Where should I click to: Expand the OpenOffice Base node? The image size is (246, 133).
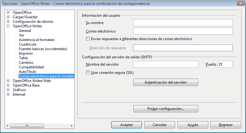coord(8,85)
